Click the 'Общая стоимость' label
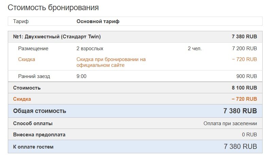 (39, 111)
